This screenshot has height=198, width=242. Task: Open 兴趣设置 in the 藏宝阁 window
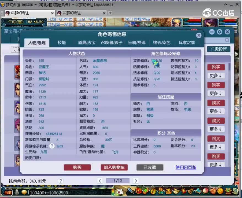(x=219, y=49)
